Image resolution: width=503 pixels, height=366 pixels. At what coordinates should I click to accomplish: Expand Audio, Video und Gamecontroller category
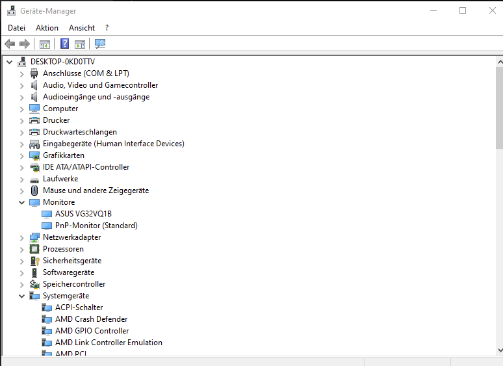point(22,86)
